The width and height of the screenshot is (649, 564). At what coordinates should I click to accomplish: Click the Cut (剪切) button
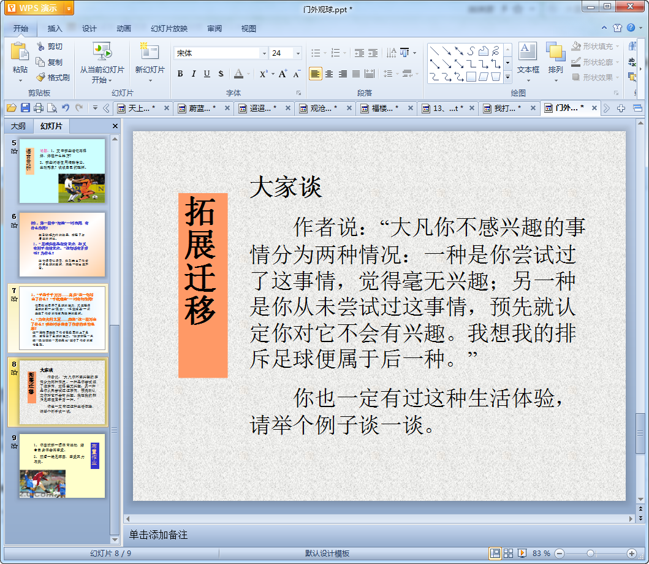click(49, 47)
